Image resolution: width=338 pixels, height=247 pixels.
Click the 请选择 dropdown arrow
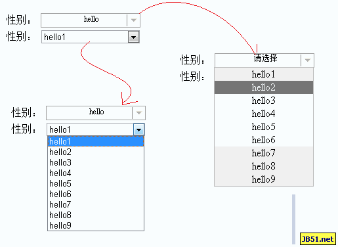(308, 60)
